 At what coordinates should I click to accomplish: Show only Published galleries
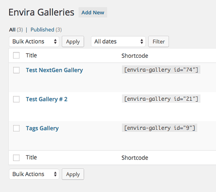click(42, 30)
